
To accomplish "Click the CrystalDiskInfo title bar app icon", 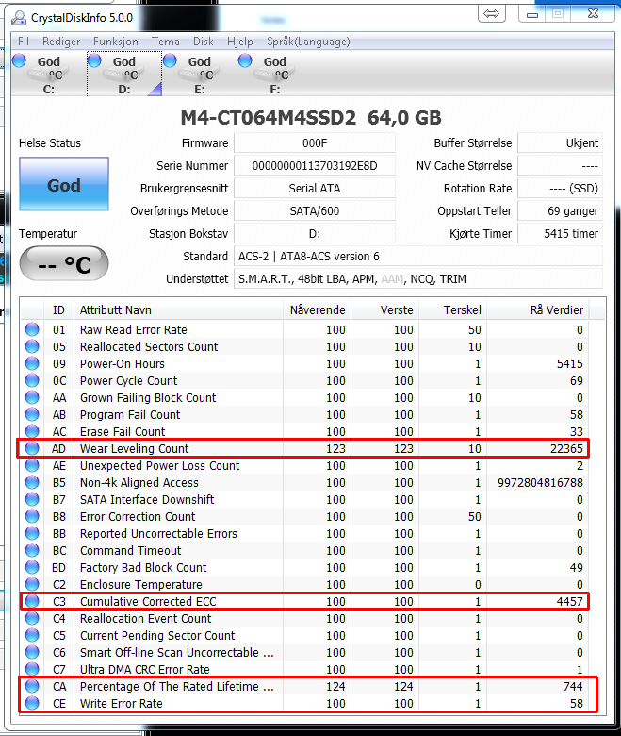I will (x=19, y=18).
